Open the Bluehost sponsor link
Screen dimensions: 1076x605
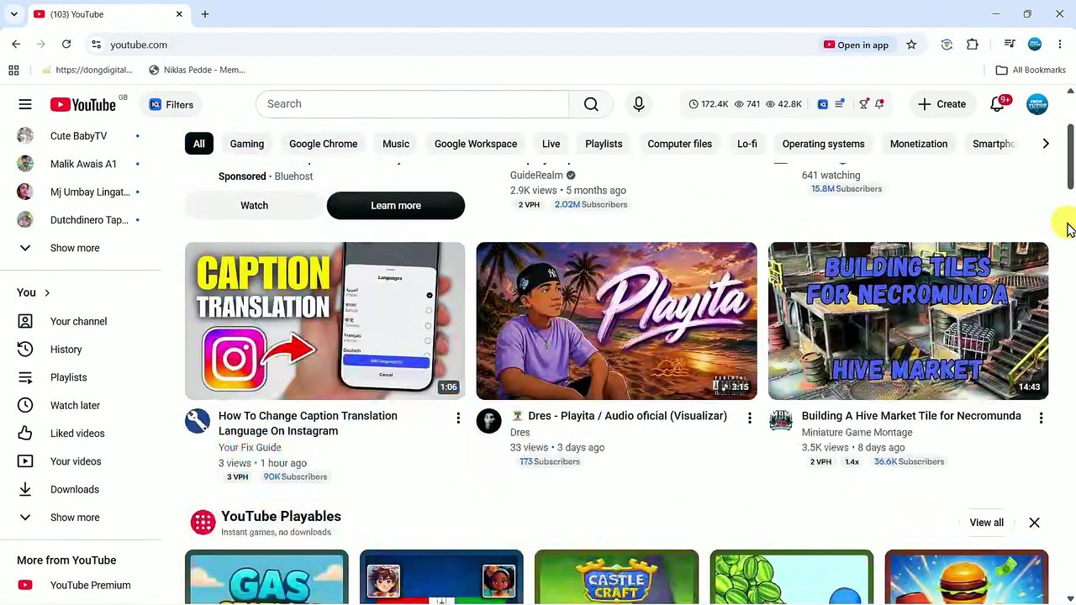(x=293, y=176)
